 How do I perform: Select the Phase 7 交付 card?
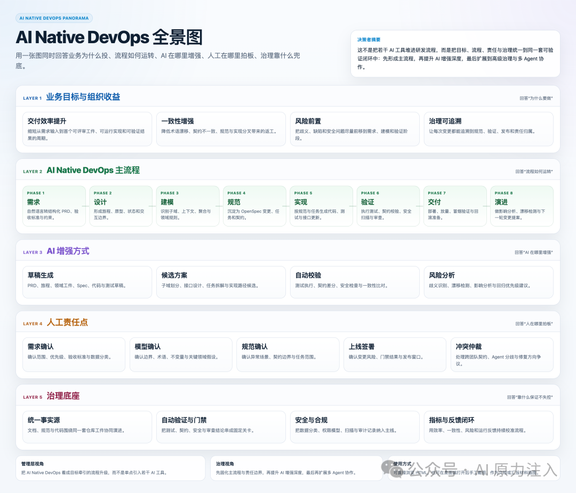[x=455, y=206]
